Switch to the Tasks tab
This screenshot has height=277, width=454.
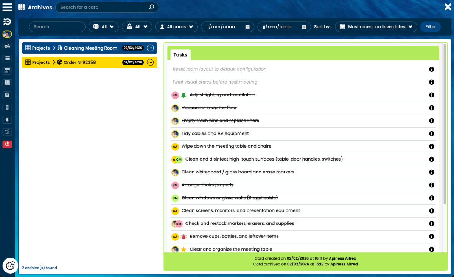click(x=180, y=55)
